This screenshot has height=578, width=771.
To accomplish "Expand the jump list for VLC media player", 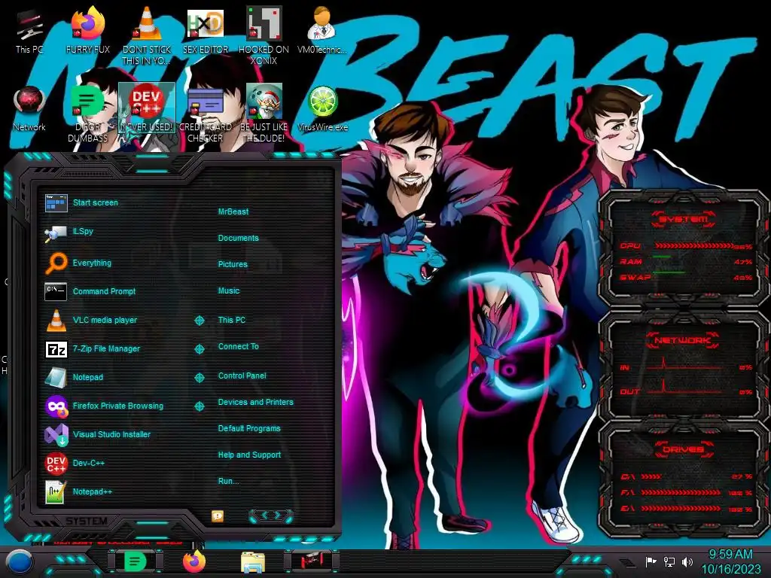I will [x=199, y=321].
